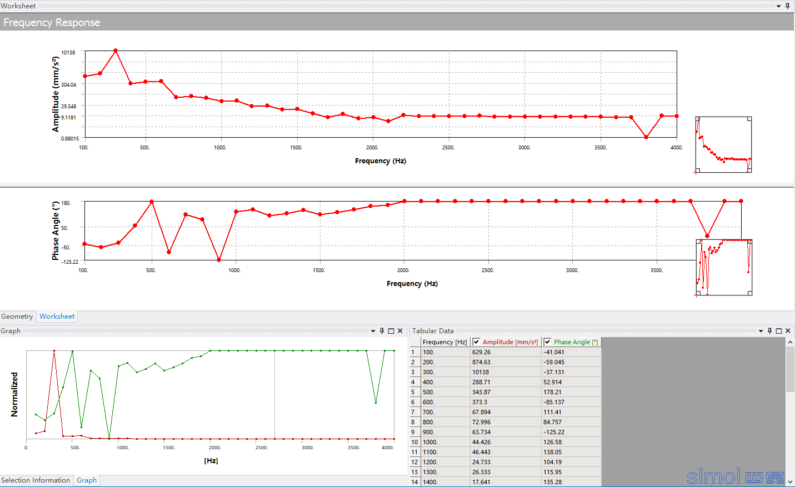Pin the Tabular Data panel
Image resolution: width=795 pixels, height=487 pixels.
coord(769,331)
